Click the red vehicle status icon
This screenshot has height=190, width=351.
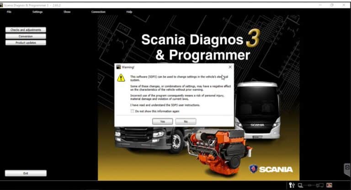click(x=329, y=185)
